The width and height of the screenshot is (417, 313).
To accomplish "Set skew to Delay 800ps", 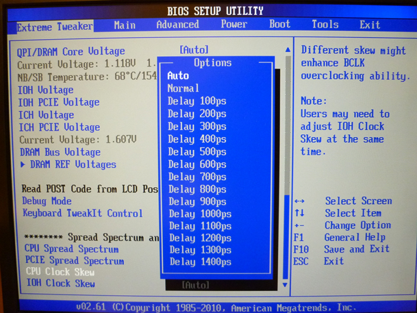I will [197, 189].
